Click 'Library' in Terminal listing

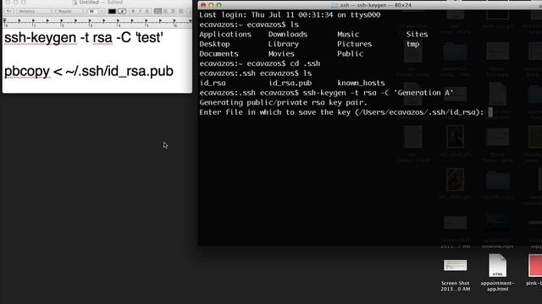pos(284,44)
